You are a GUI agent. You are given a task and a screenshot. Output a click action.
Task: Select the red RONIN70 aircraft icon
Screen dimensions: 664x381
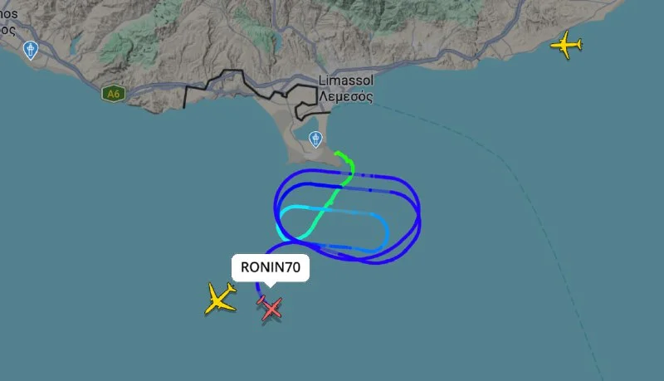[270, 308]
